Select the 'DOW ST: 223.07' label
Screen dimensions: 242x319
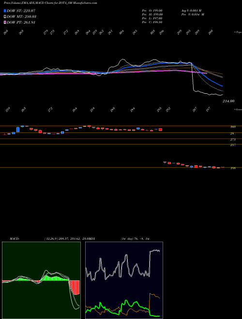[x=21, y=11]
